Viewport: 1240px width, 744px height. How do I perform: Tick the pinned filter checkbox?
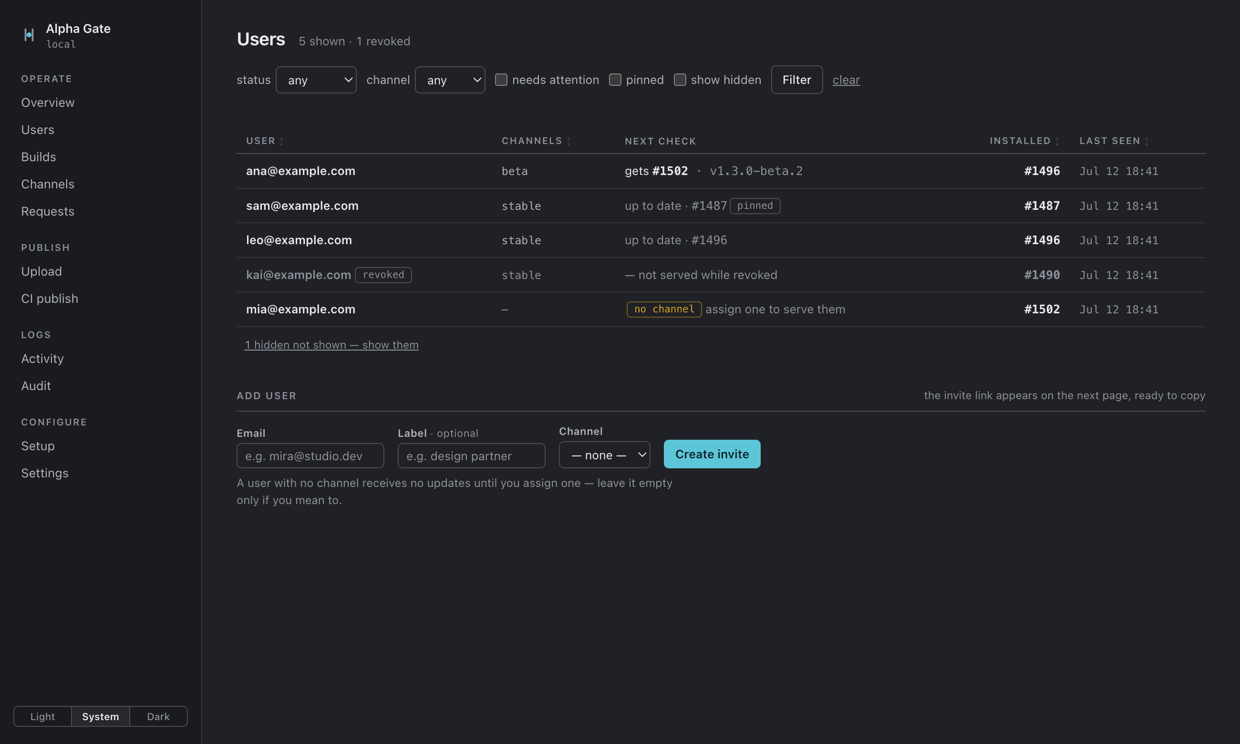tap(615, 80)
